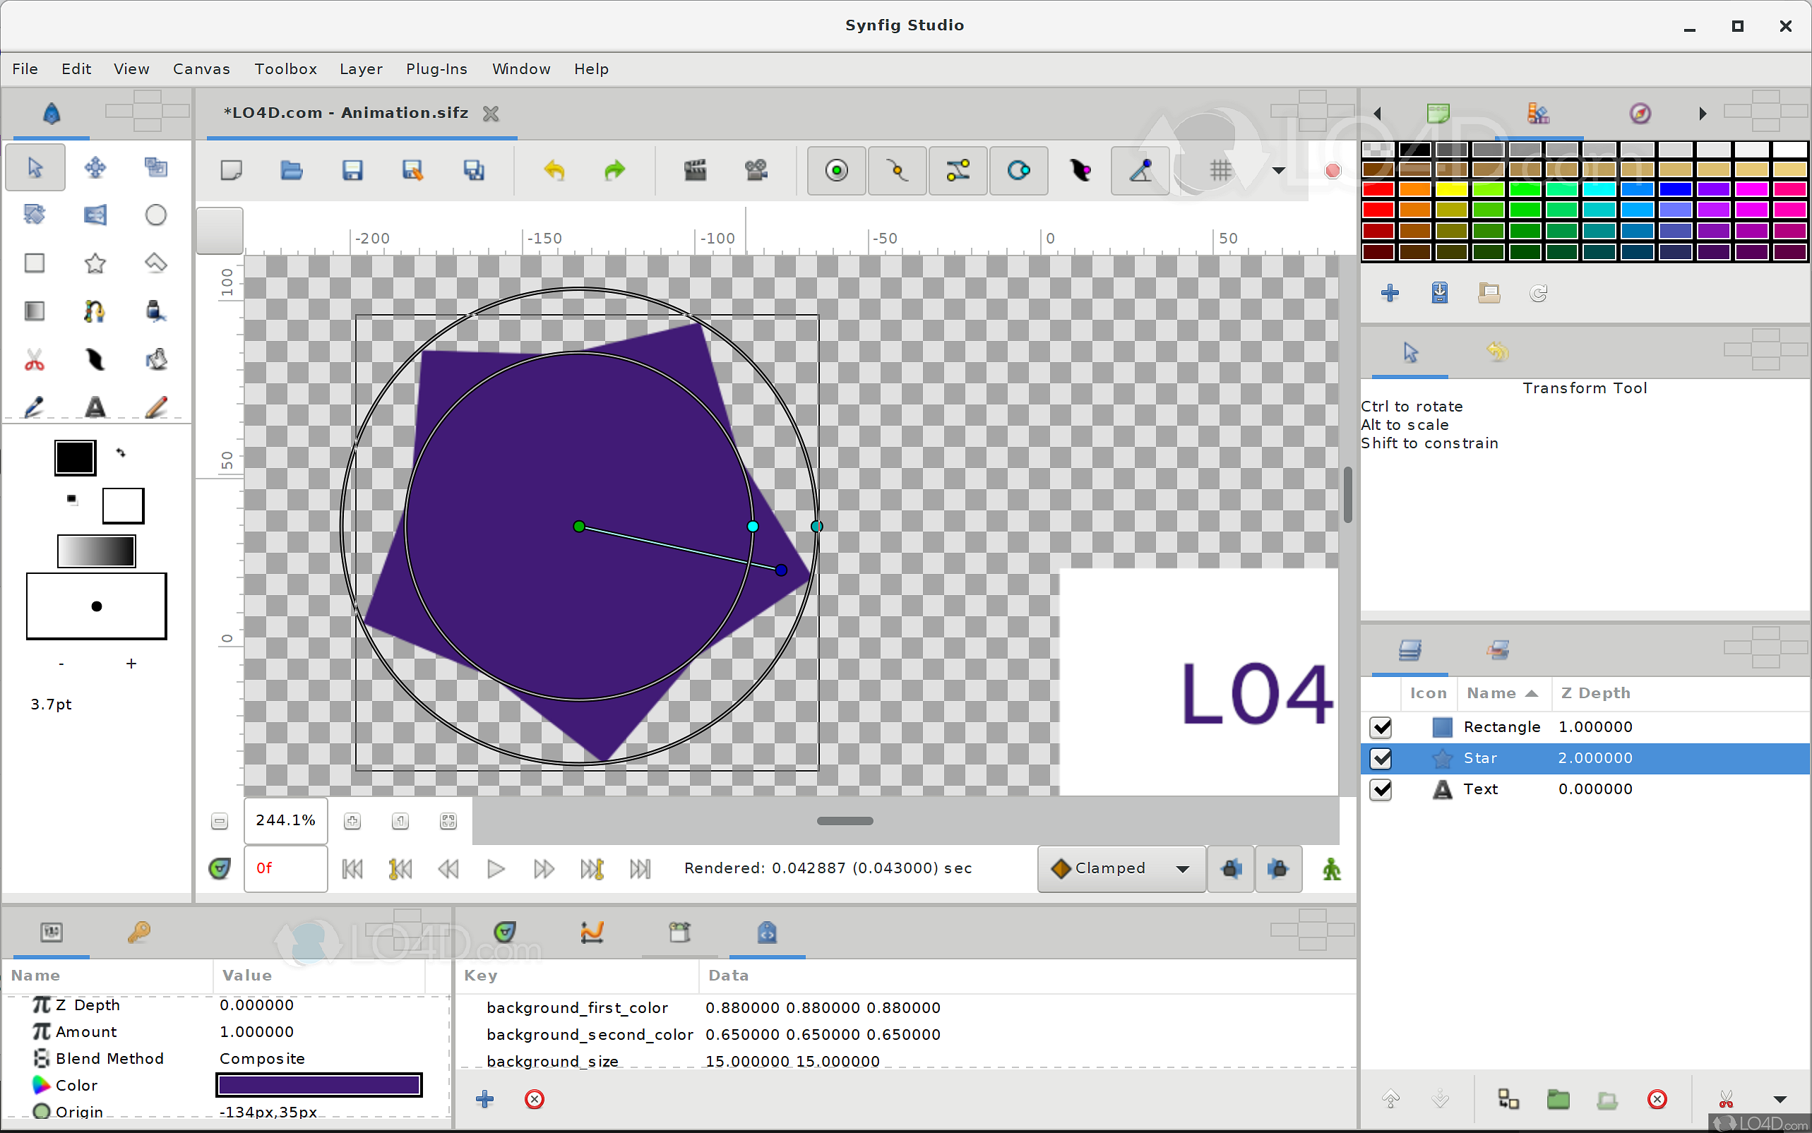Open the render settings clapperboard icon
This screenshot has height=1133, width=1812.
[x=696, y=171]
